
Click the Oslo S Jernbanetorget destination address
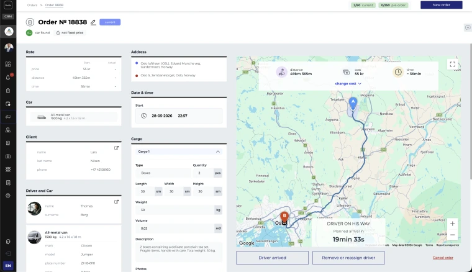pos(168,75)
